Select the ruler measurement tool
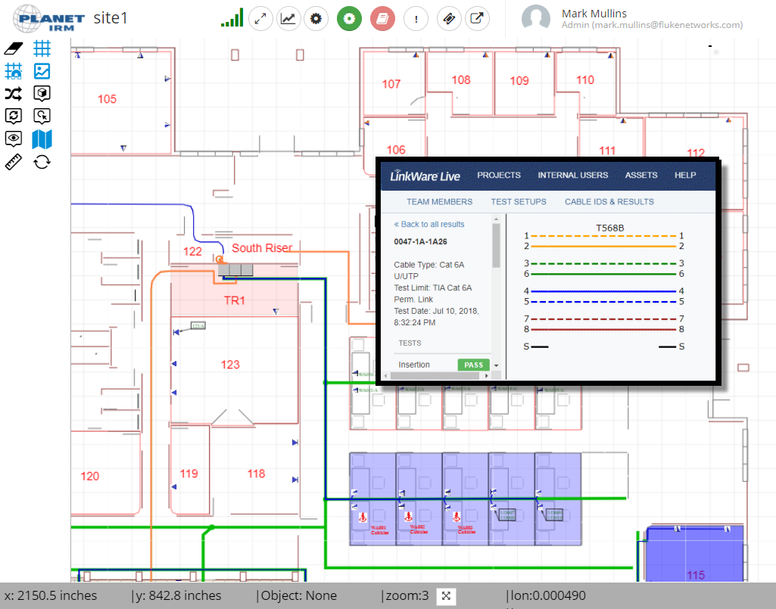This screenshot has height=609, width=776. point(13,161)
